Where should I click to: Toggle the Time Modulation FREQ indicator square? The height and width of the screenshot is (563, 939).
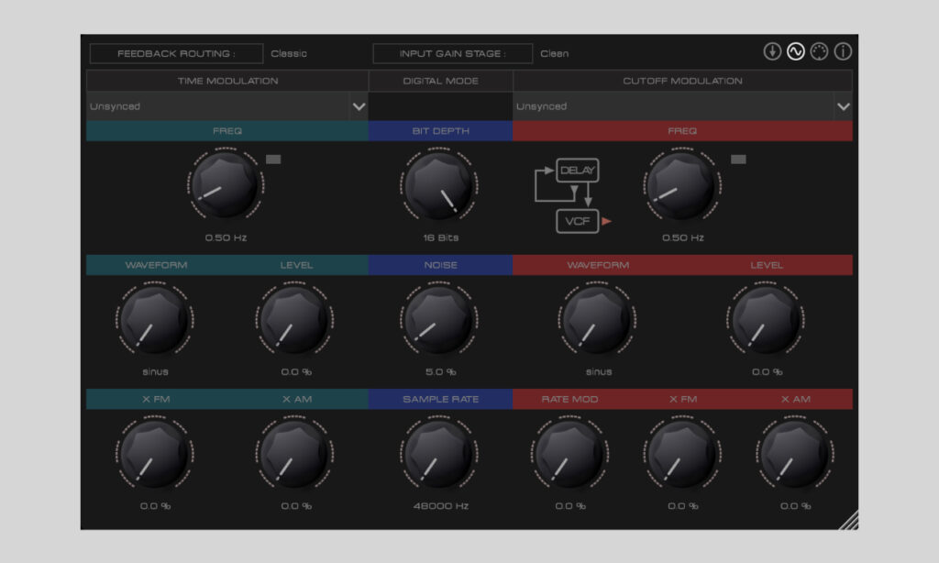(x=273, y=160)
